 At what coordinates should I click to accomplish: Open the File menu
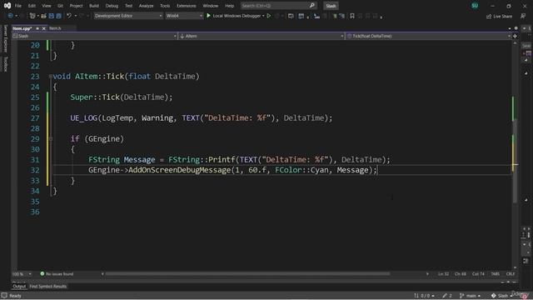click(18, 6)
